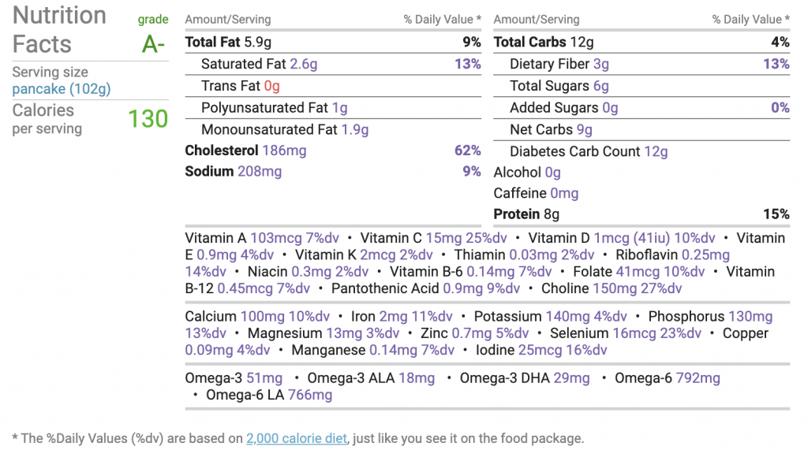Click the Sodium 208mg value
This screenshot has height=450, width=808.
point(259,172)
